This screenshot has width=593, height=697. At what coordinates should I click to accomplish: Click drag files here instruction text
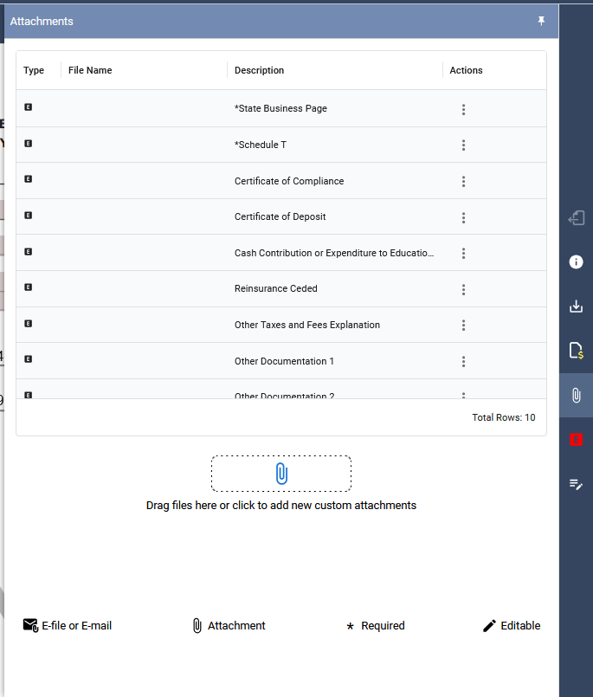[281, 506]
